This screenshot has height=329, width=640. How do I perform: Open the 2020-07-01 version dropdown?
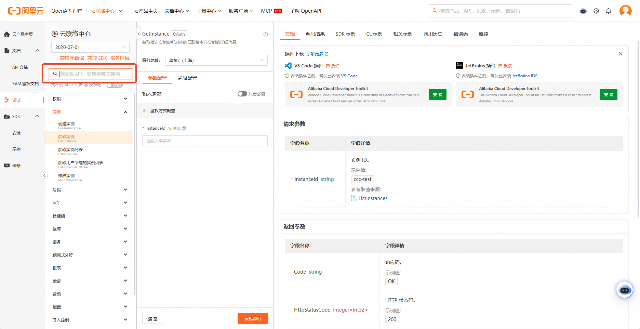coord(90,47)
